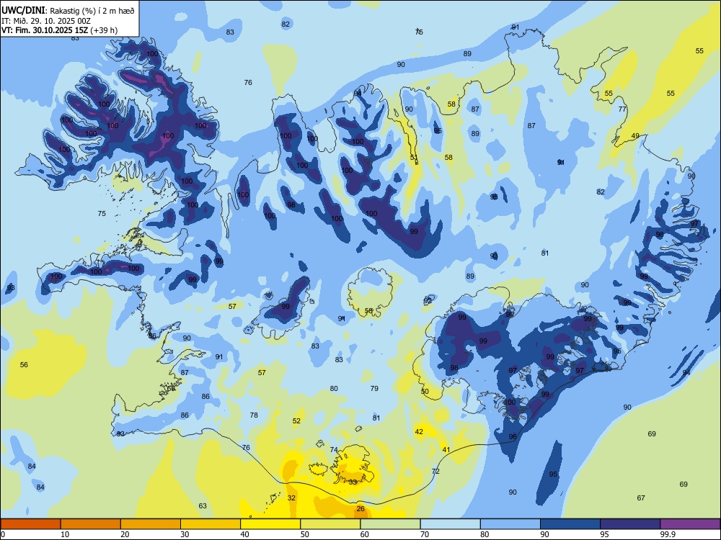Viewport: 721px width, 540px height.
Task: Click the 80–90 light blue legend swatch
Action: pos(510,524)
